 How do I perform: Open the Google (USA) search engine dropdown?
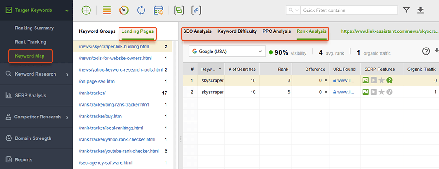[227, 52]
